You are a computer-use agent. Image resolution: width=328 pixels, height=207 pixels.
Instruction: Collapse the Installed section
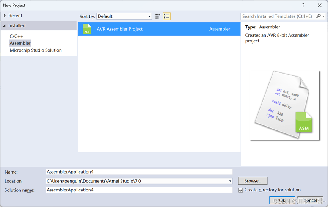pyautogui.click(x=5, y=25)
